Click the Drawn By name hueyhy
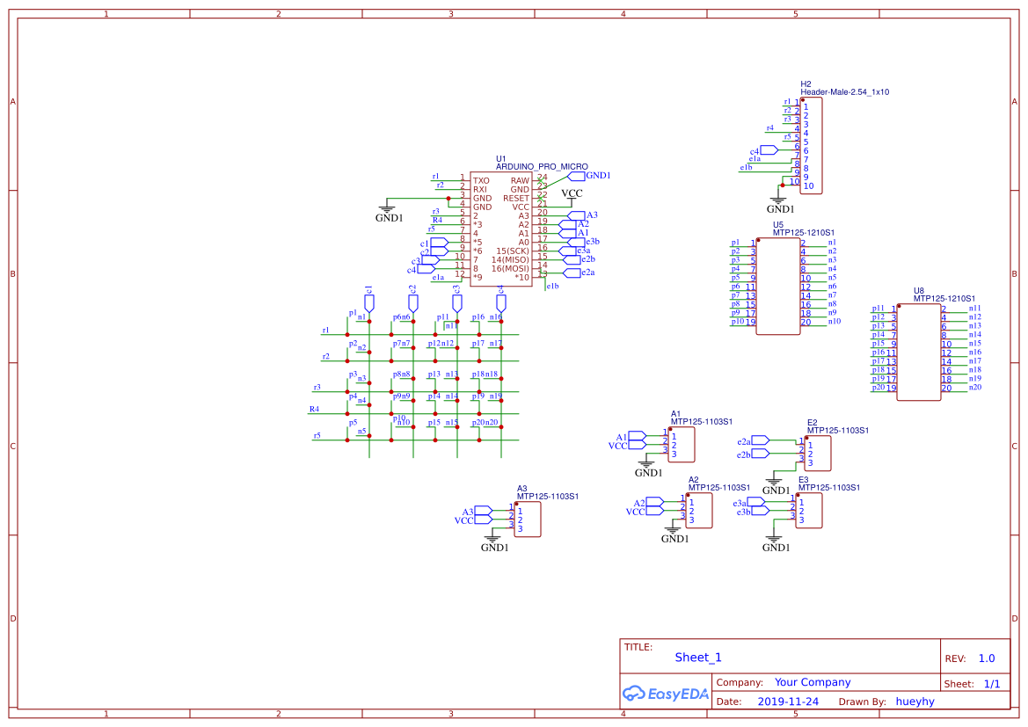Image resolution: width=1028 pixels, height=727 pixels. (x=915, y=701)
